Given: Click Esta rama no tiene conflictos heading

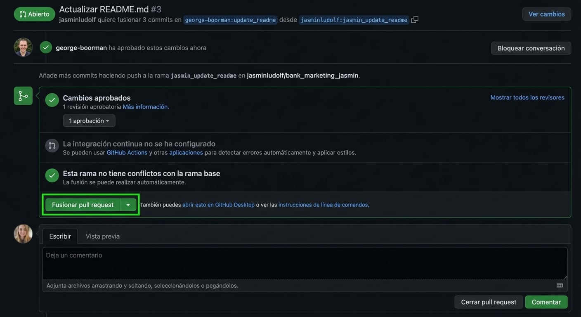Looking at the screenshot, I should 142,173.
